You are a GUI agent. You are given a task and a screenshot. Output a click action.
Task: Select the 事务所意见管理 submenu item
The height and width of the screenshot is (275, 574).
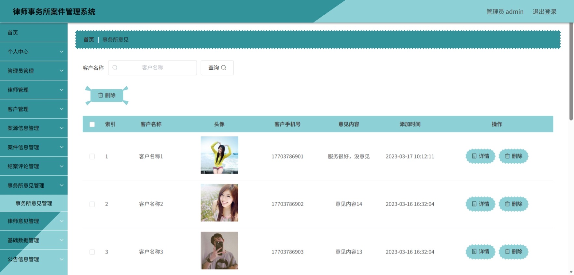(x=34, y=203)
